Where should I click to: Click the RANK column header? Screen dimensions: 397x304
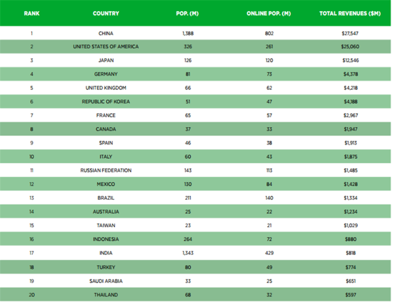coord(32,14)
